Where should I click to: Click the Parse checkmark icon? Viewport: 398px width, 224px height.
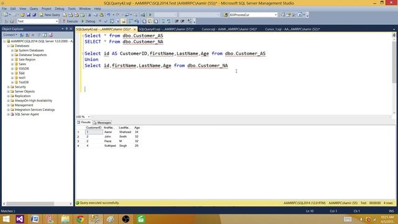106,21
